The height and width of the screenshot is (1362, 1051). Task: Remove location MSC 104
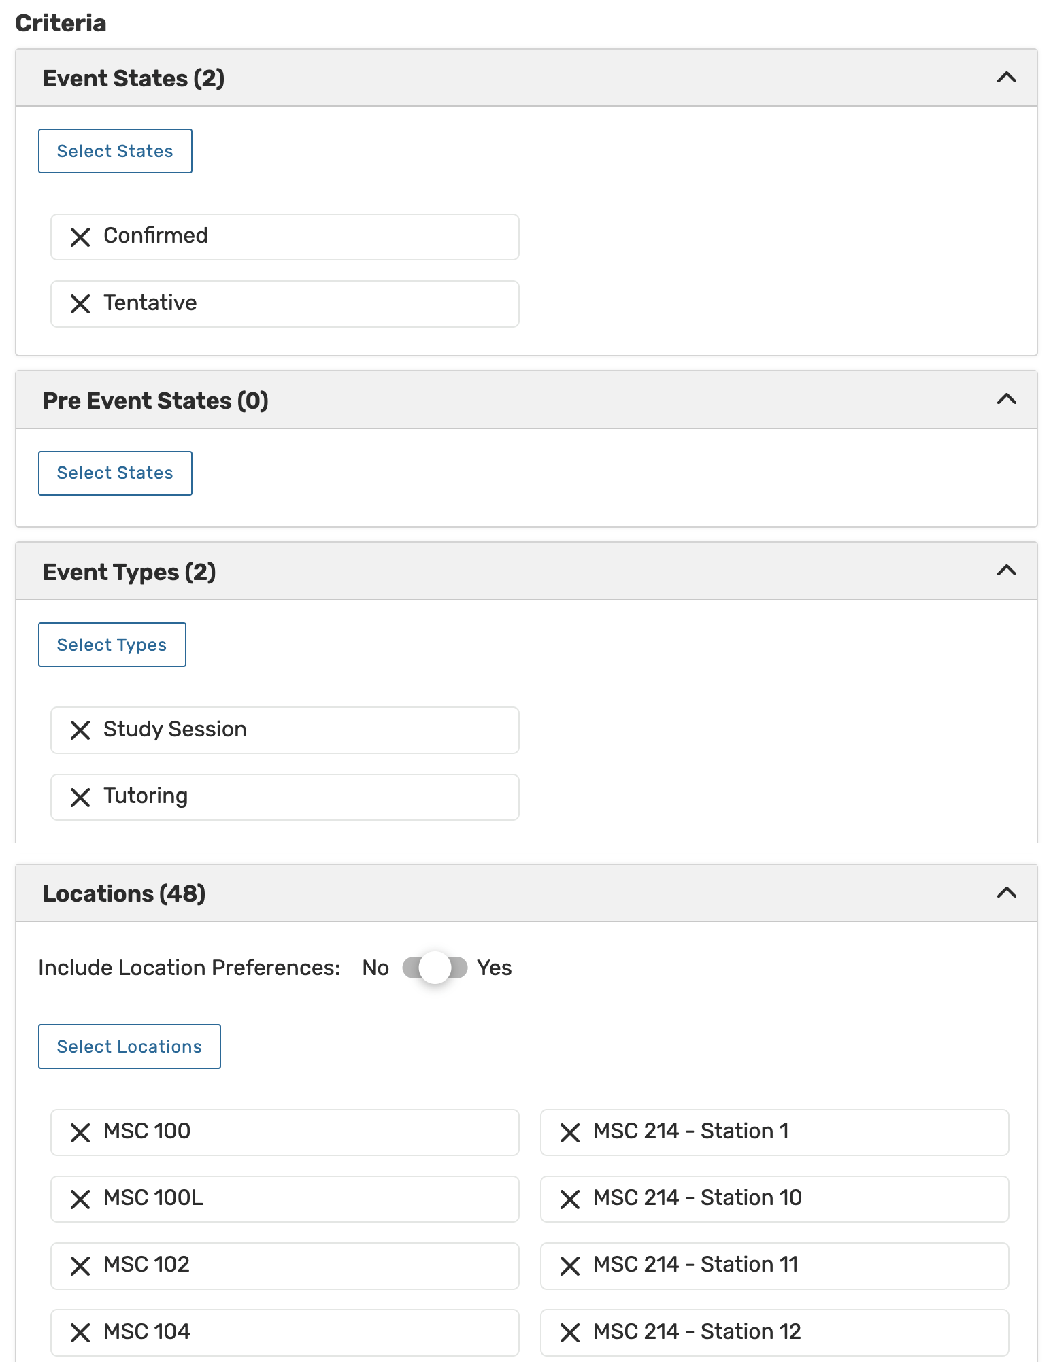click(80, 1333)
